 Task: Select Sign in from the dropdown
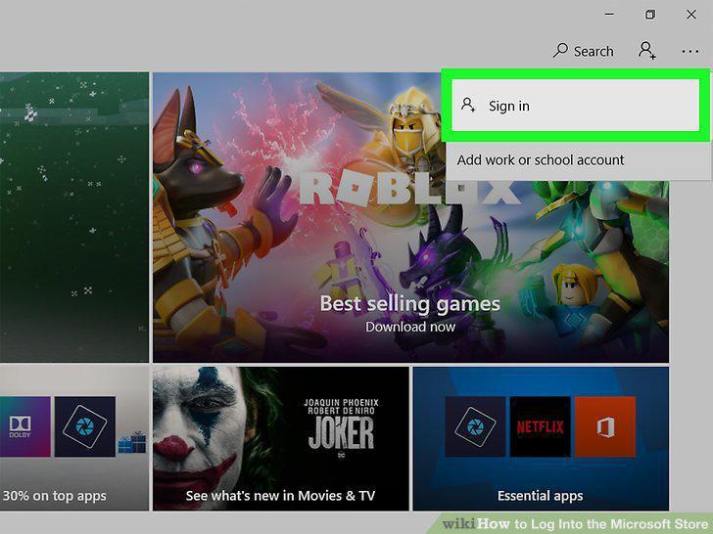575,106
